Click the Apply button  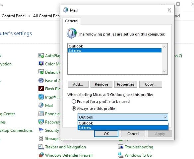tap(160, 134)
